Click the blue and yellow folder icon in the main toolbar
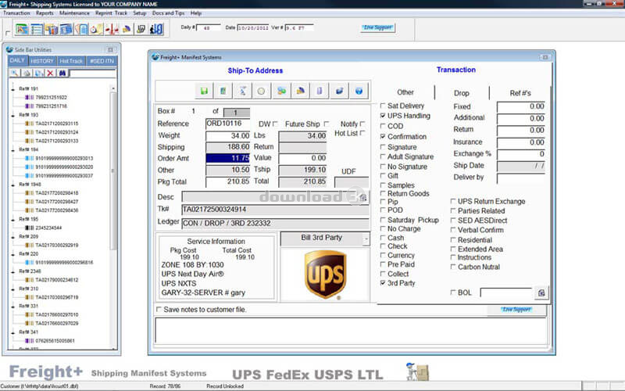This screenshot has width=625, height=391. tap(127, 29)
